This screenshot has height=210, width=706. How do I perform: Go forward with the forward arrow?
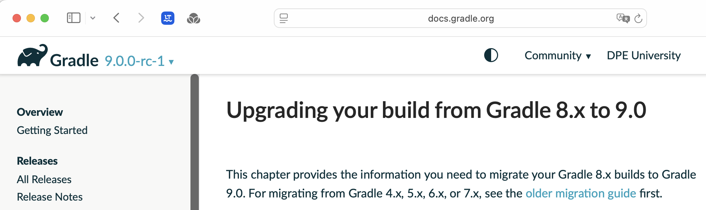[x=141, y=18]
